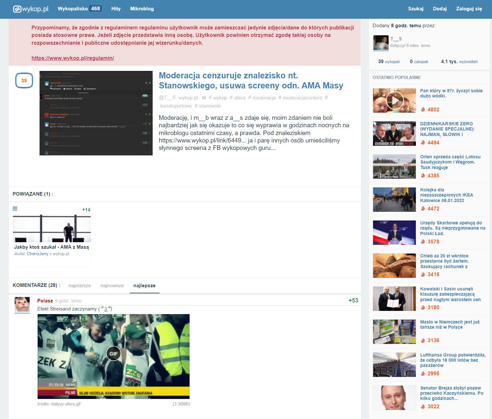Click flame icon next to 3180
492x419 pixels.
tap(423, 307)
